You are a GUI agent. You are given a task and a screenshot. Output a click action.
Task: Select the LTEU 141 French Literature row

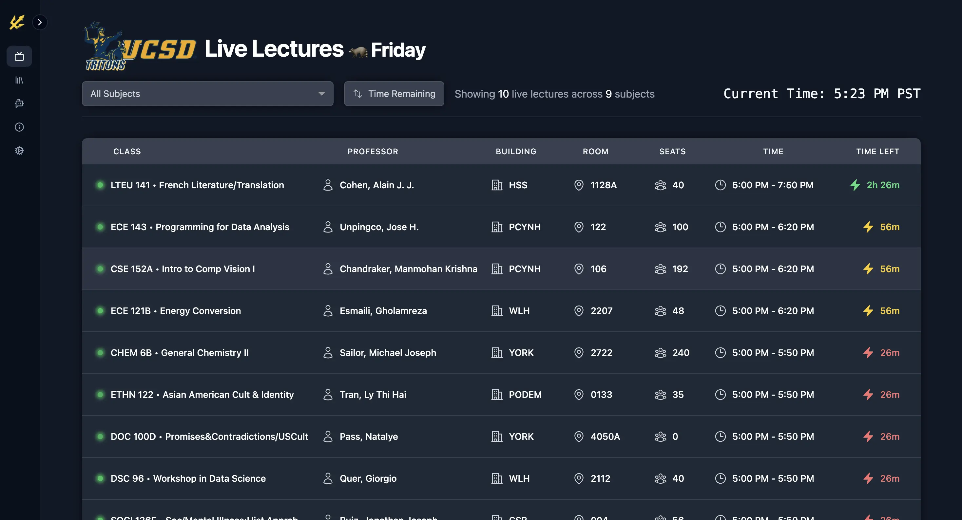click(x=197, y=185)
